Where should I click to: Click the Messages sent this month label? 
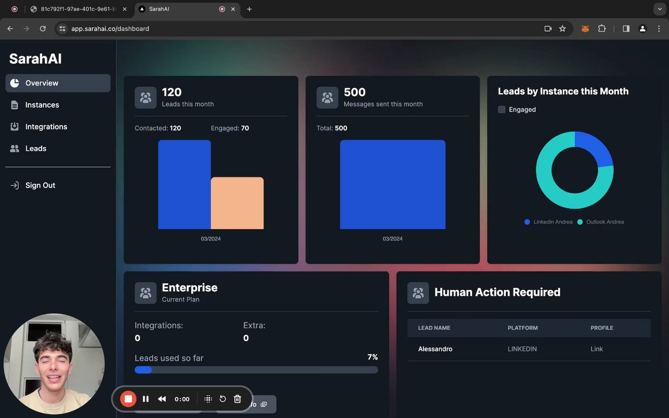(x=383, y=104)
